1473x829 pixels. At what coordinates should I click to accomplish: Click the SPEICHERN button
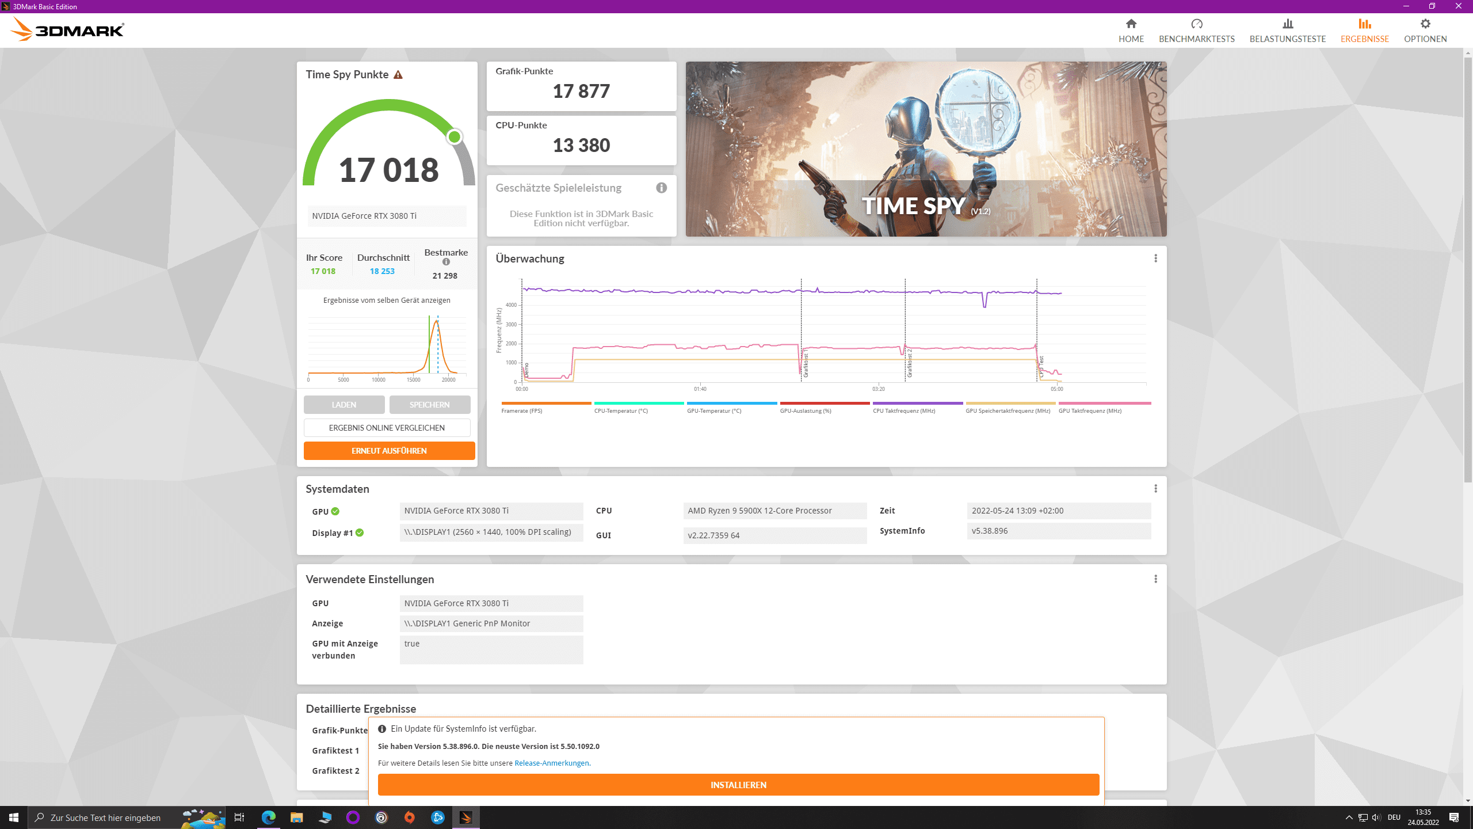(430, 405)
